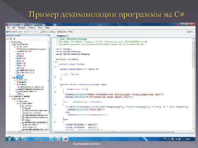This screenshot has width=198, height=148.
Task: Collapse the System.Object node in tree
Action: tap(18, 103)
